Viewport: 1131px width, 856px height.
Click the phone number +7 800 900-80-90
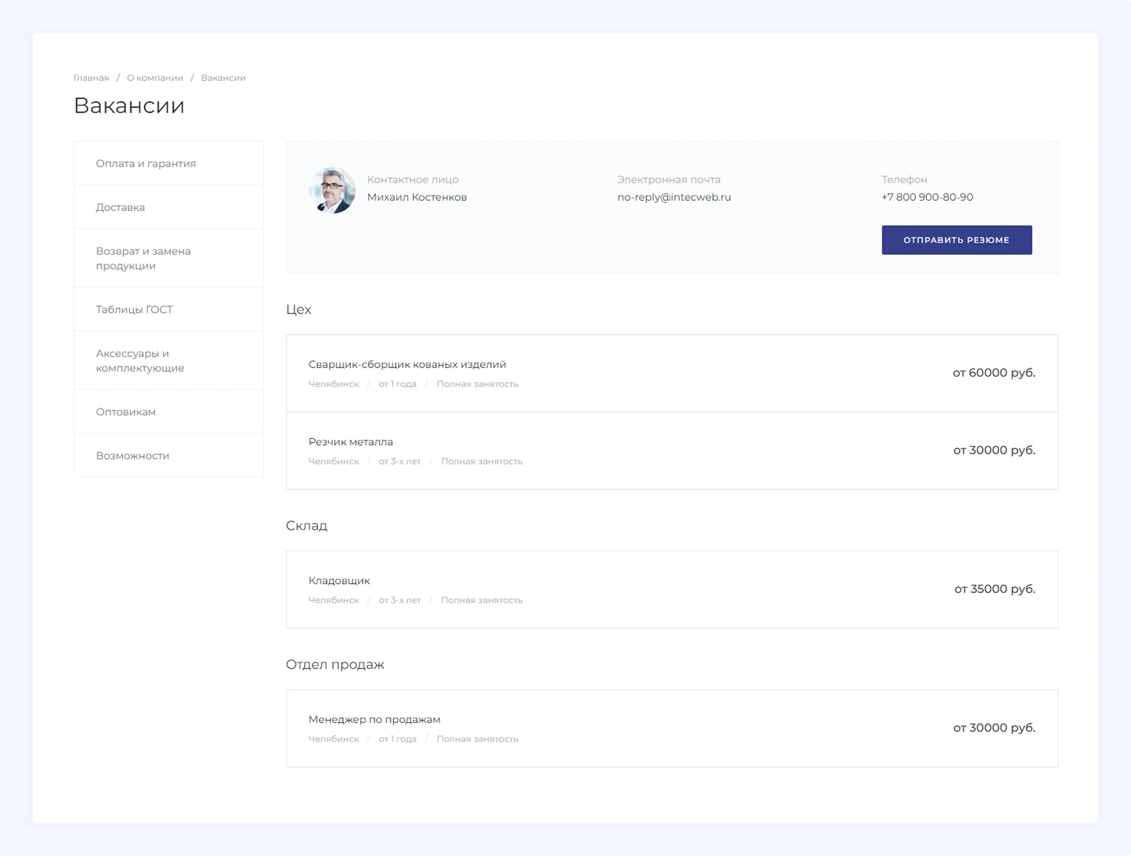(x=926, y=197)
